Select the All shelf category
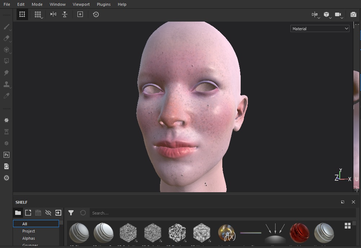The height and width of the screenshot is (248, 361). 36,224
